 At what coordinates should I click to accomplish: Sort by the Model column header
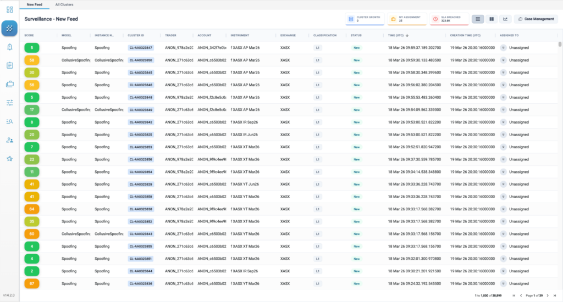pos(67,36)
